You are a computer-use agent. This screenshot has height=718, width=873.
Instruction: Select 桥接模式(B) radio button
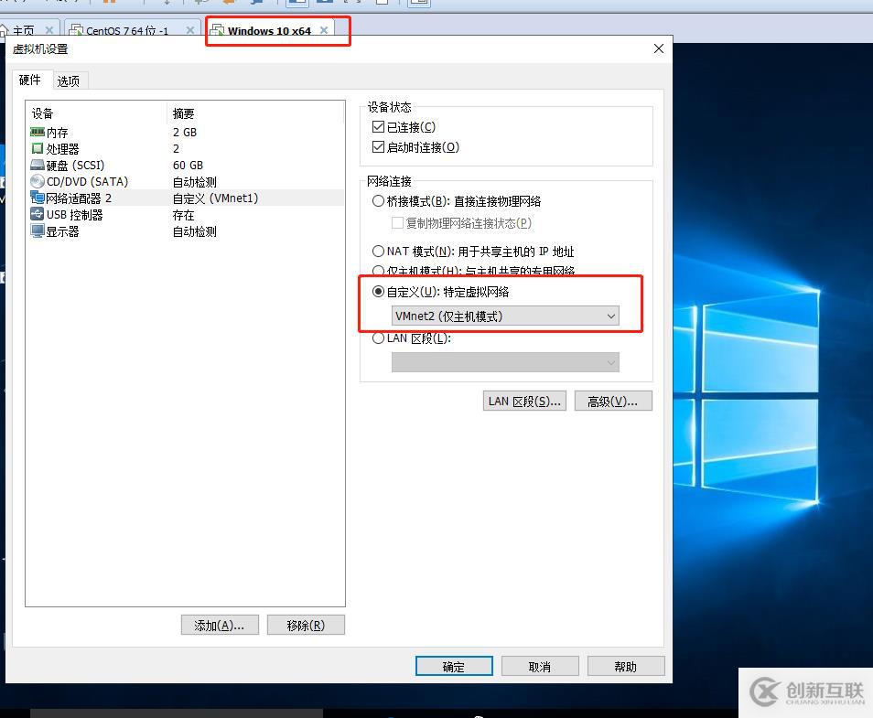[x=378, y=201]
